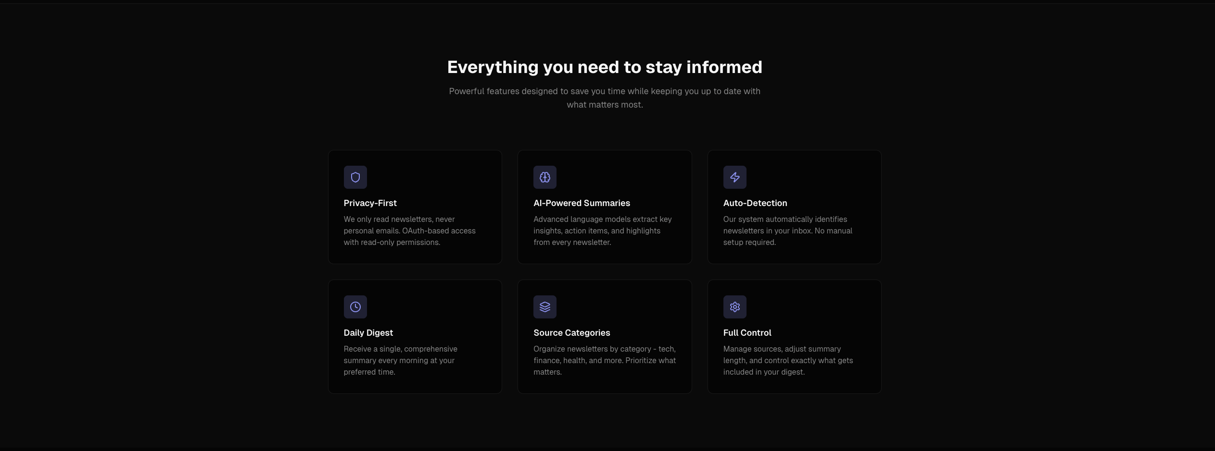Open the AI-Powered Summaries card
Image resolution: width=1215 pixels, height=451 pixels.
pyautogui.click(x=605, y=207)
